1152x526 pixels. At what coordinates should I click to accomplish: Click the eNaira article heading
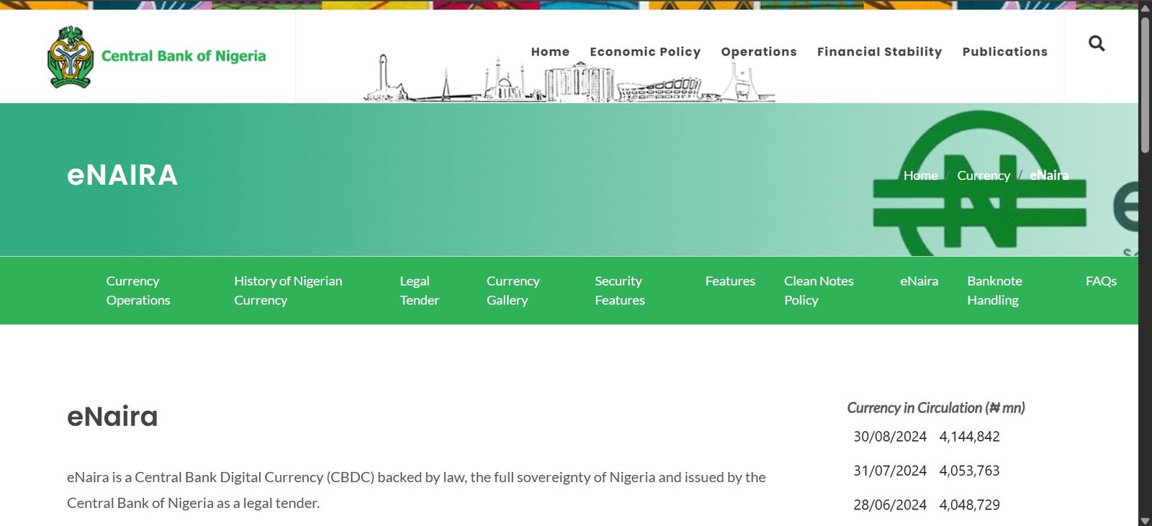coord(112,417)
